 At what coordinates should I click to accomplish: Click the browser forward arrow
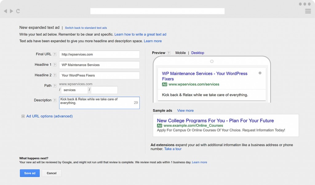pos(11,11)
